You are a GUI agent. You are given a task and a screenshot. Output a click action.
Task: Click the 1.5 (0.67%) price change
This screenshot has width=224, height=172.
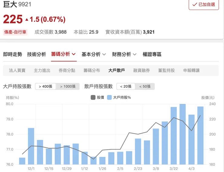click(48, 19)
